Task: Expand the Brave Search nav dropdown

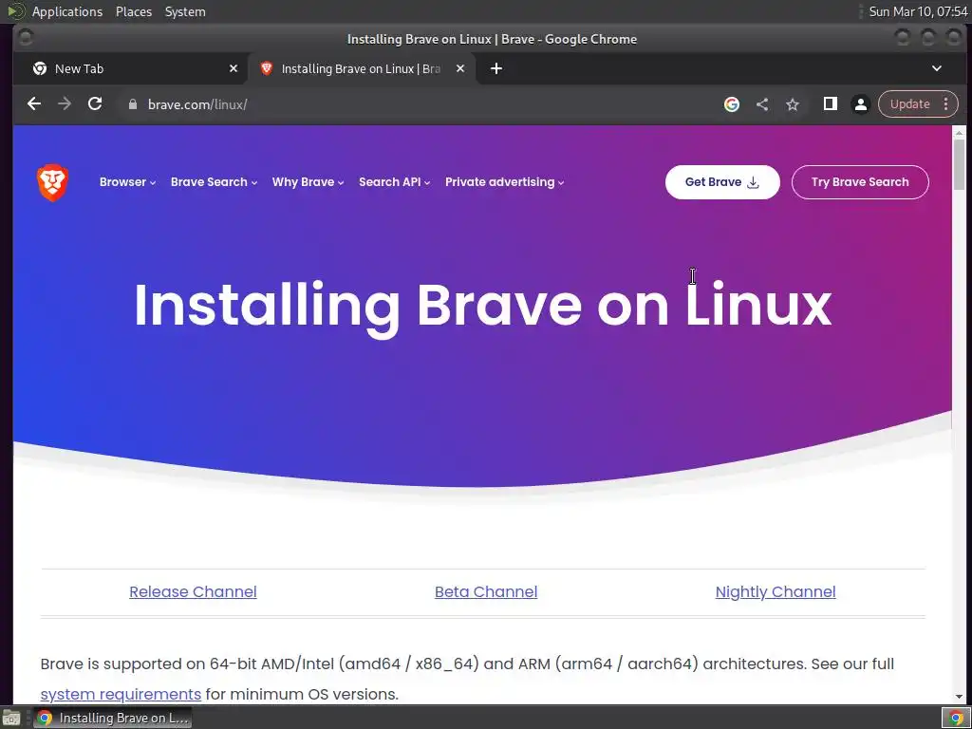Action: [x=214, y=182]
